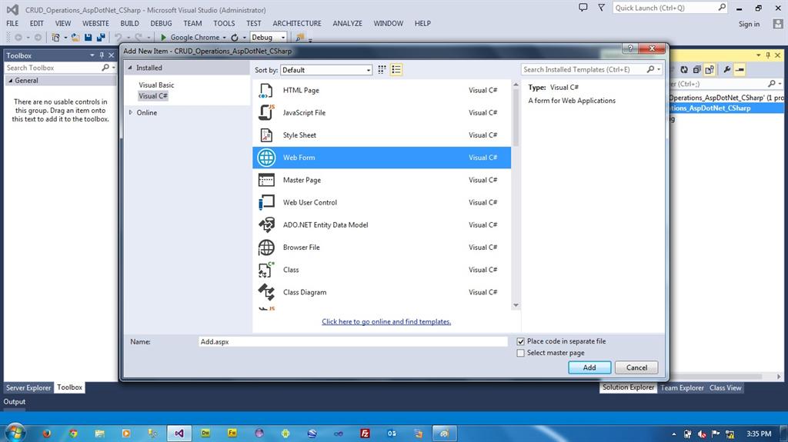Open Search Installed Templates options dropdown arrow
Image resolution: width=788 pixels, height=442 pixels.
(659, 69)
